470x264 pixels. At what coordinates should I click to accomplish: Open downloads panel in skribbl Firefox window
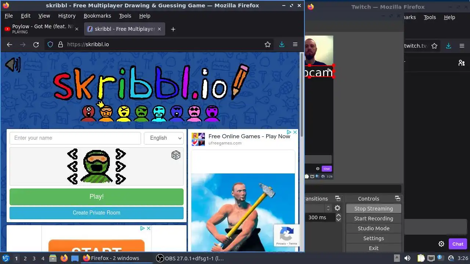(282, 44)
